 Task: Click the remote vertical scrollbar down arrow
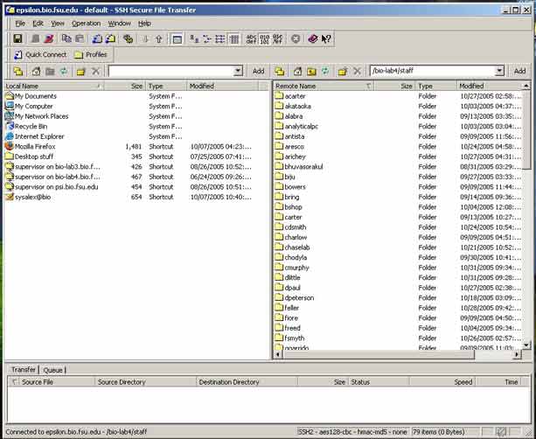click(526, 345)
